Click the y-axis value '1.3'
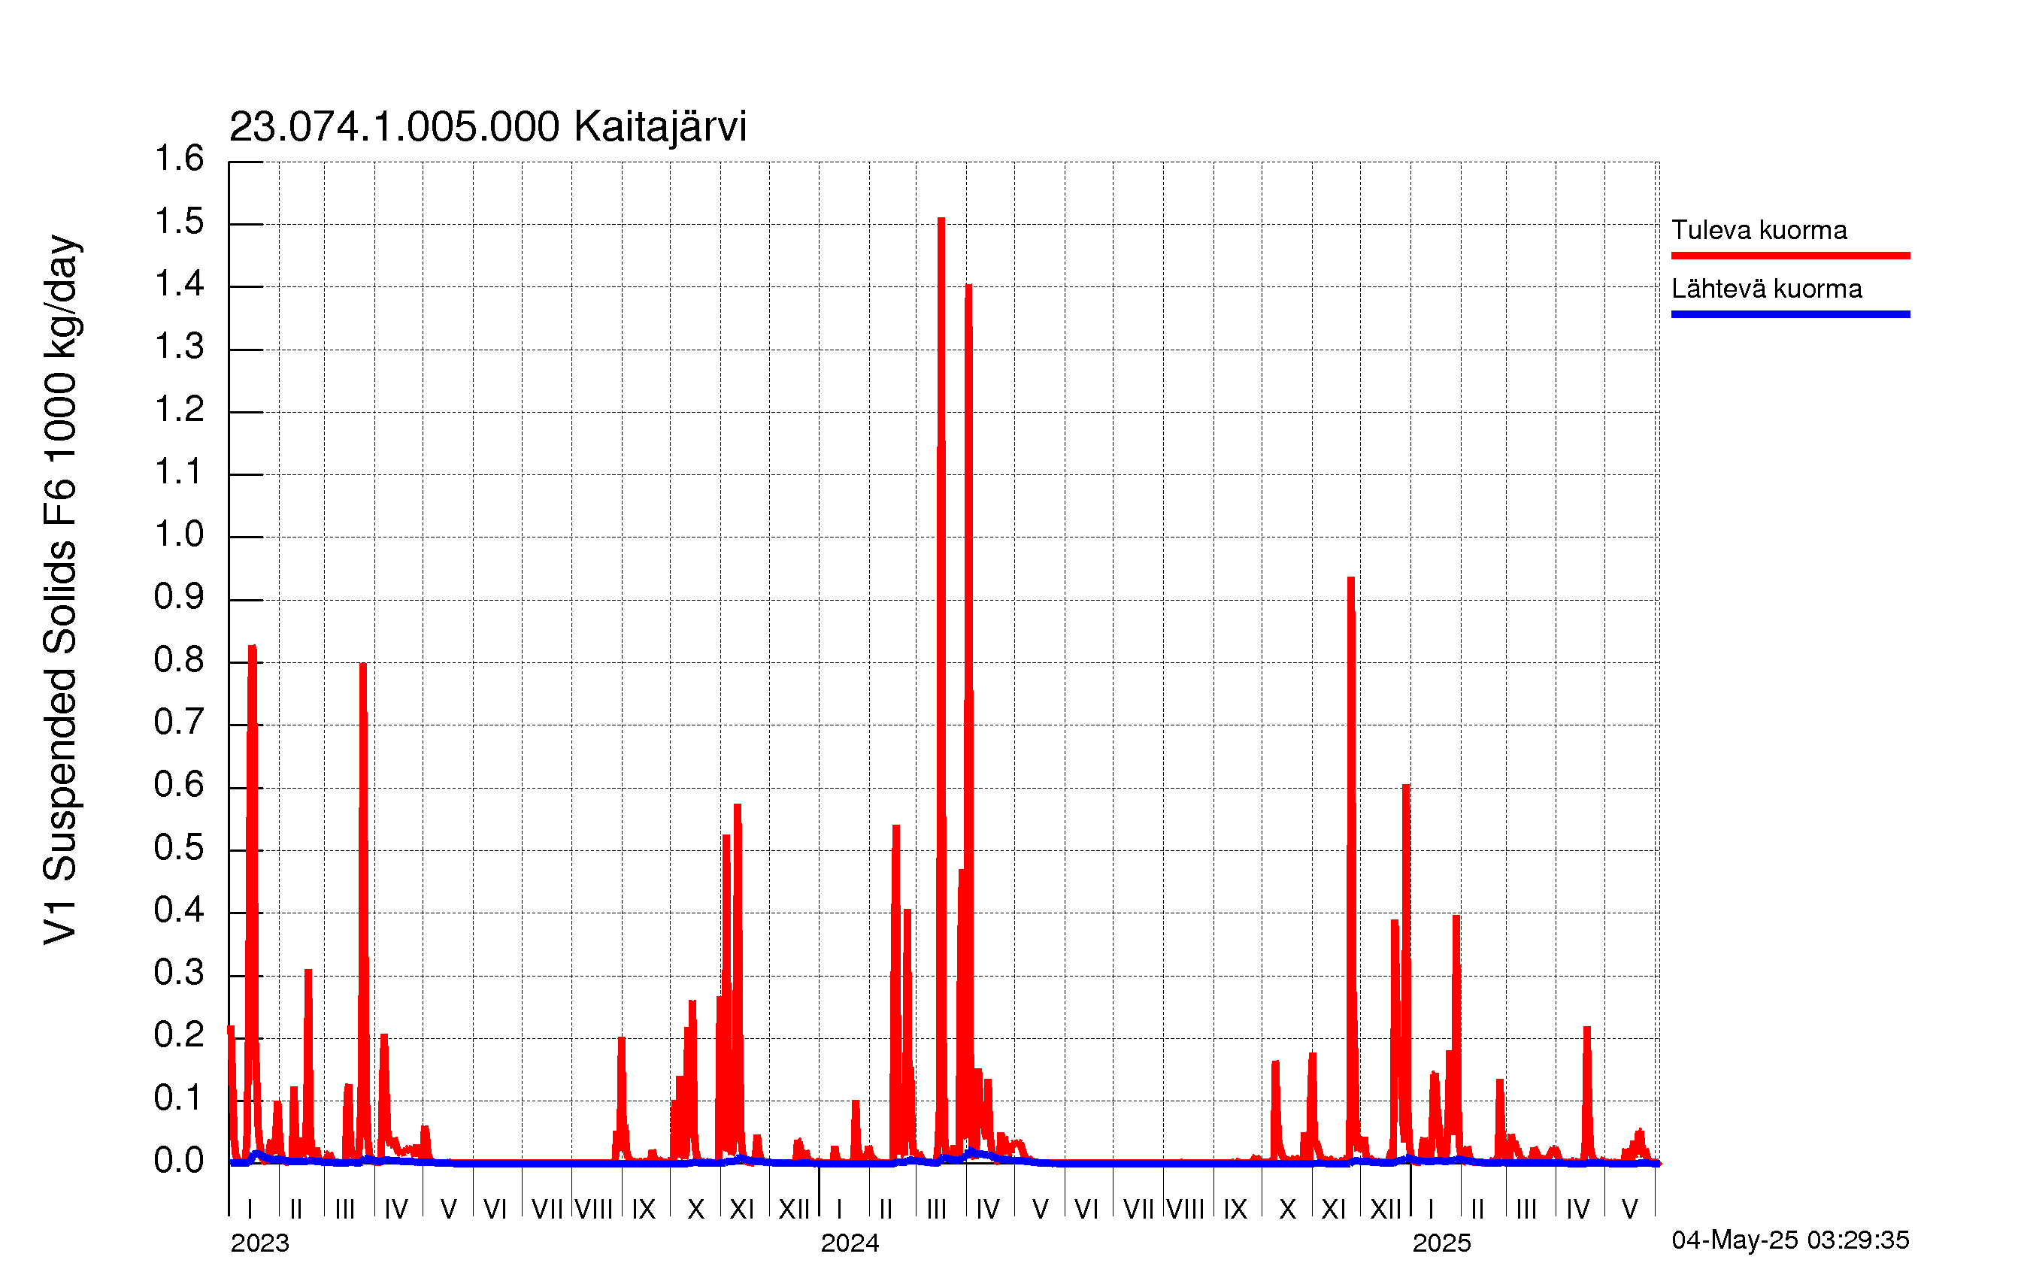 pos(179,347)
